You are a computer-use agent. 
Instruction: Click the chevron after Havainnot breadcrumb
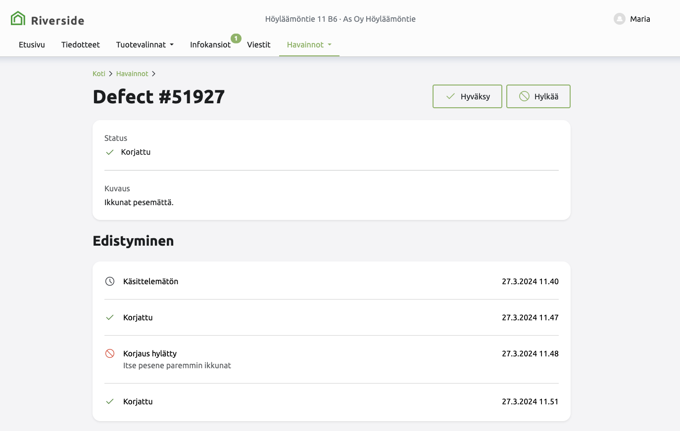click(154, 74)
